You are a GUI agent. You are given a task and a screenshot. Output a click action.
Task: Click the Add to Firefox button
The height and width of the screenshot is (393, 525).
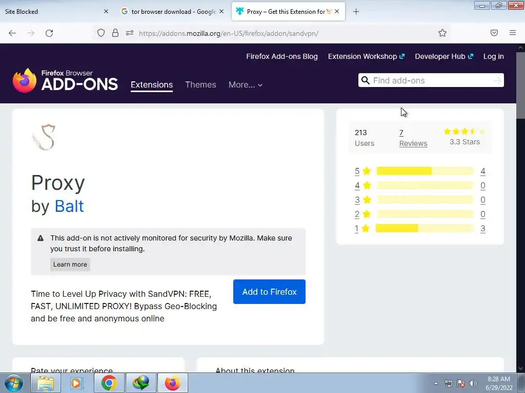pos(269,292)
